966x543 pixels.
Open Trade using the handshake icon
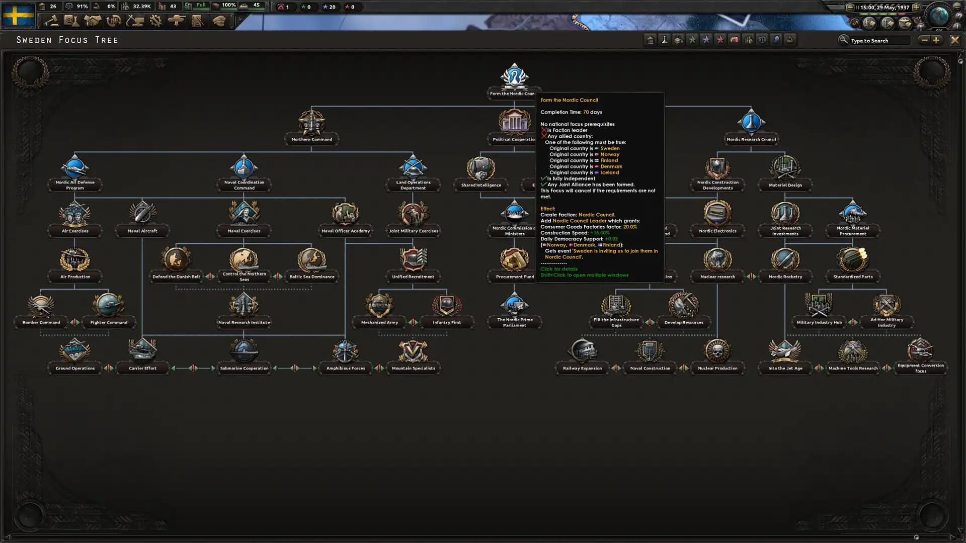pyautogui.click(x=93, y=21)
